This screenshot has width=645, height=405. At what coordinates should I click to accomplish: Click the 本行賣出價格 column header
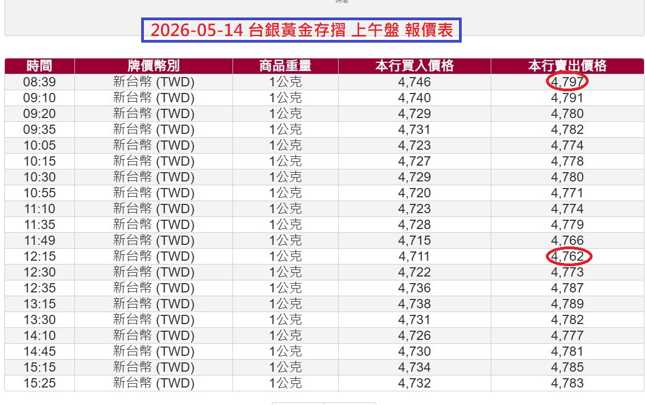tap(567, 66)
